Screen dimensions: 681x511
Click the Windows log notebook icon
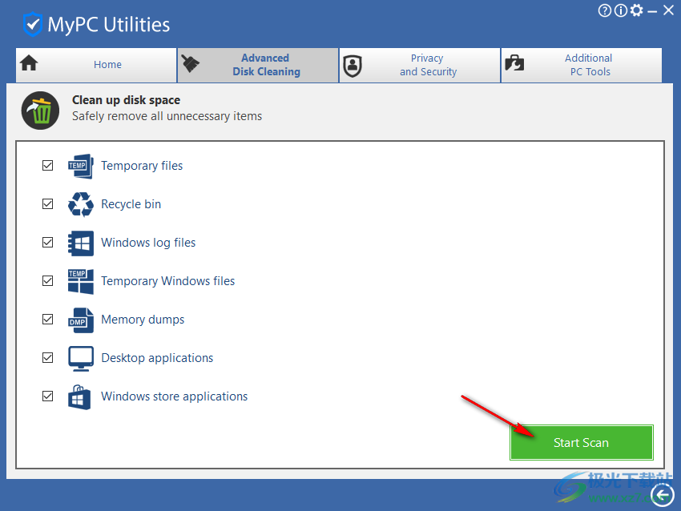81,243
